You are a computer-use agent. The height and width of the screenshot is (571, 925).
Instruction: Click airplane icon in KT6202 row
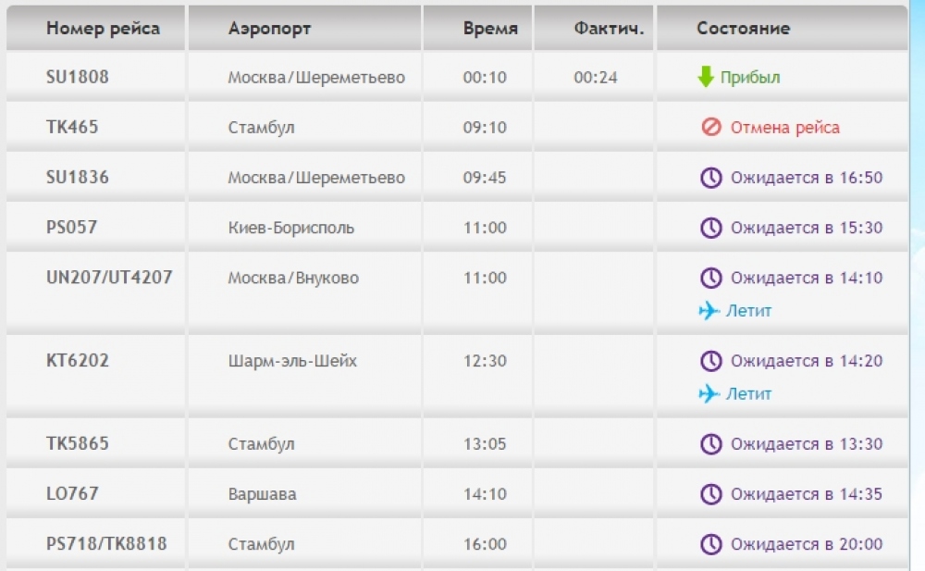[x=709, y=394]
